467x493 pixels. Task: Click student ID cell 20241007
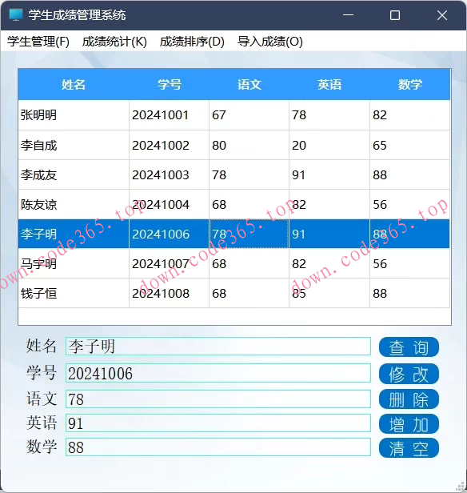tap(169, 264)
